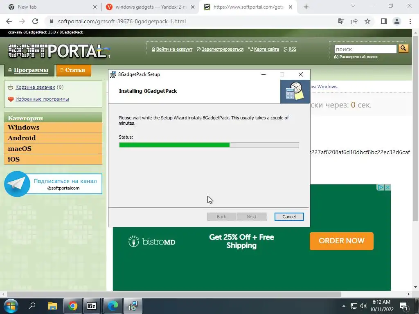Click the поиск search field

tap(365, 49)
